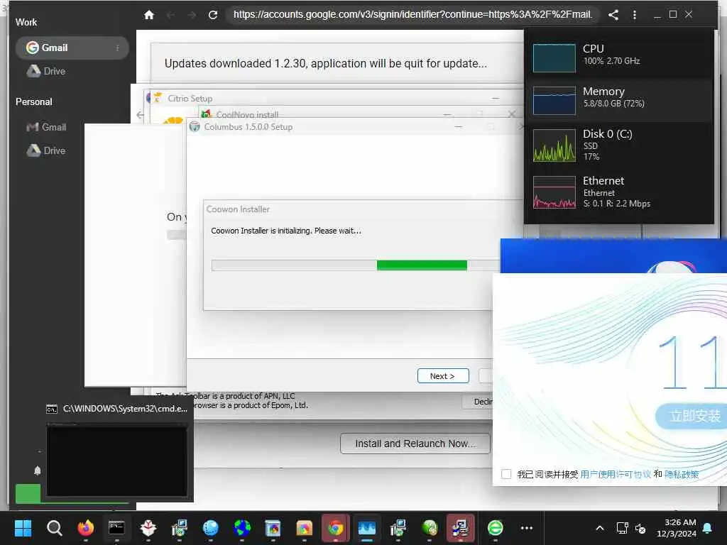The height and width of the screenshot is (545, 727).
Task: Check the Chinese license agreement checkbox
Action: (506, 474)
